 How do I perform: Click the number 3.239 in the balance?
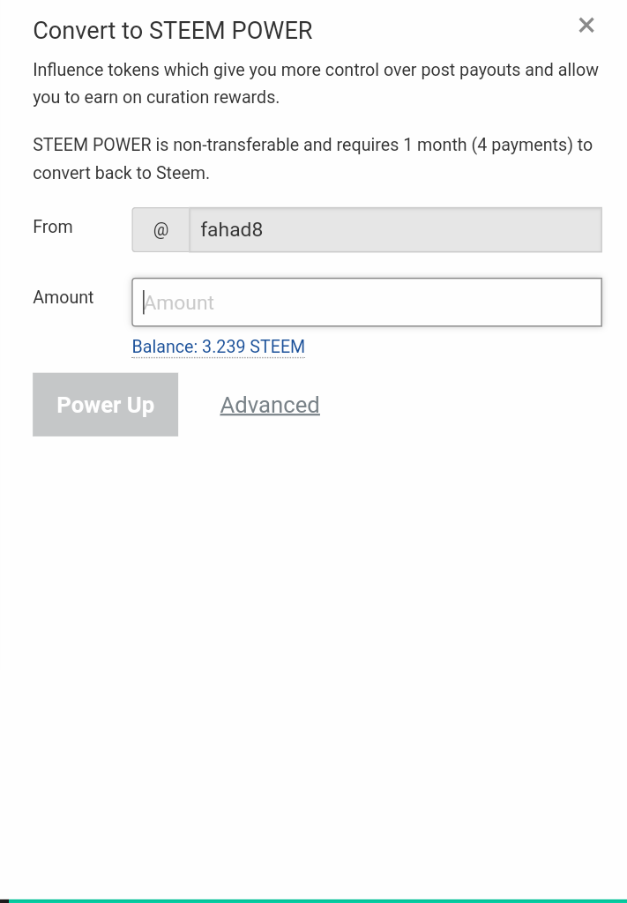coord(223,347)
